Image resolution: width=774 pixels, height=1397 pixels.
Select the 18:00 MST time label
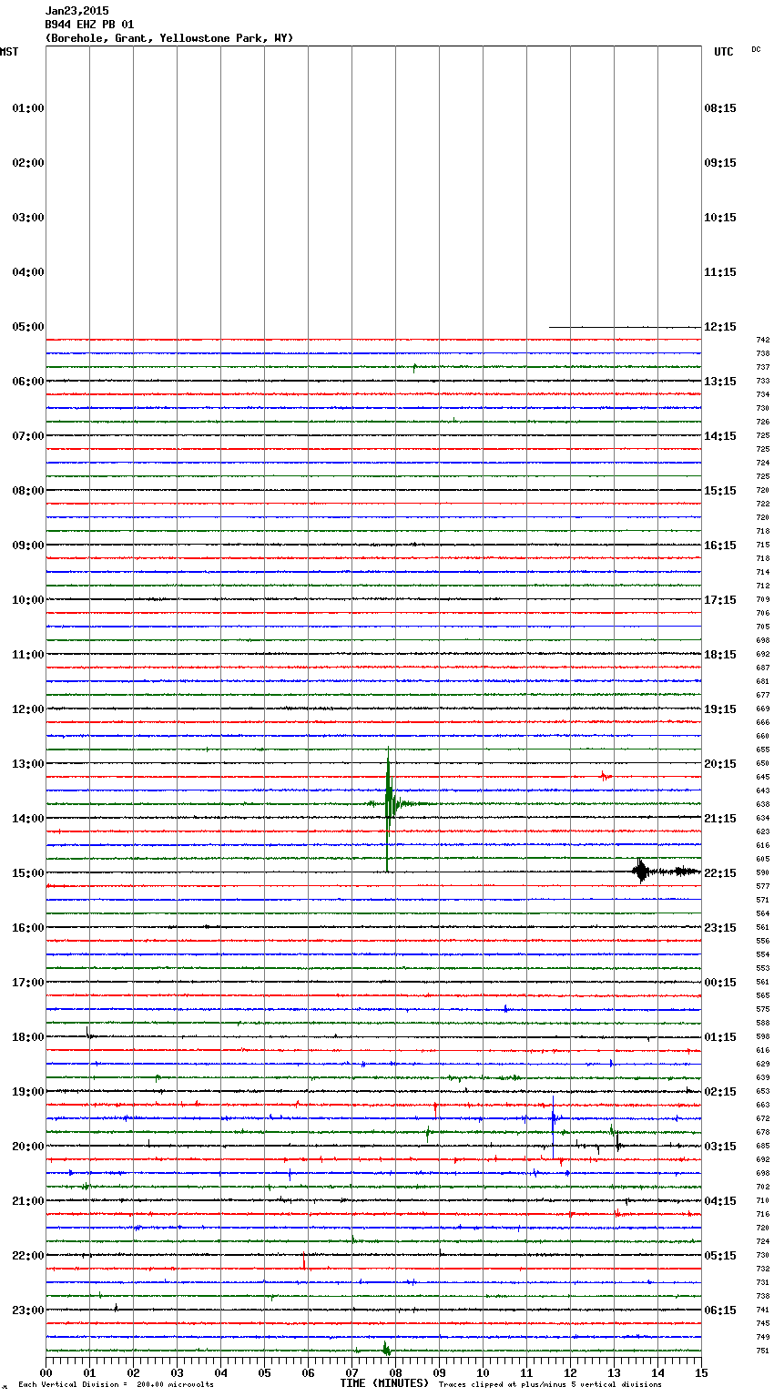pos(28,1037)
